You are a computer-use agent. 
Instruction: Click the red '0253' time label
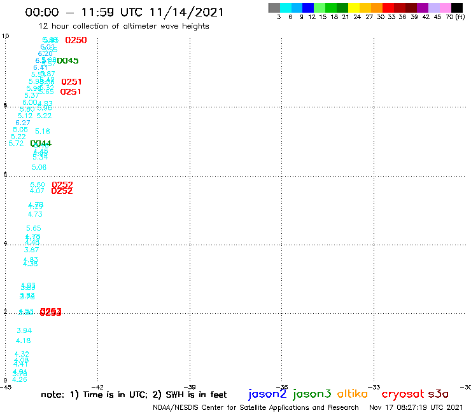[50, 312]
